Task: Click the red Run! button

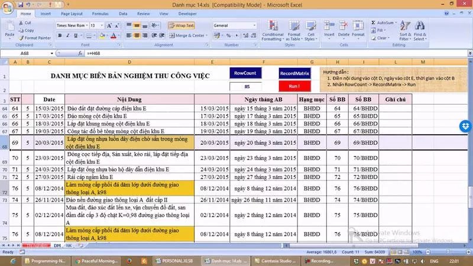Action: tap(294, 86)
